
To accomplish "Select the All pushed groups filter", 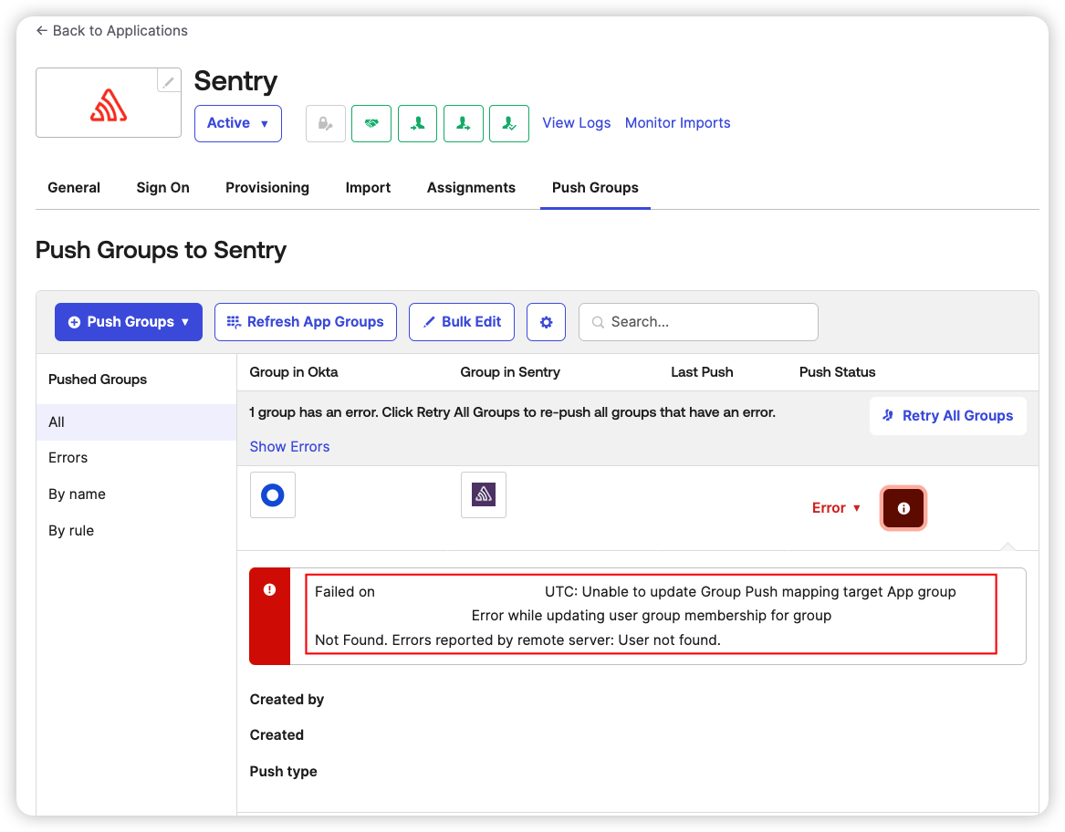I will (x=137, y=422).
